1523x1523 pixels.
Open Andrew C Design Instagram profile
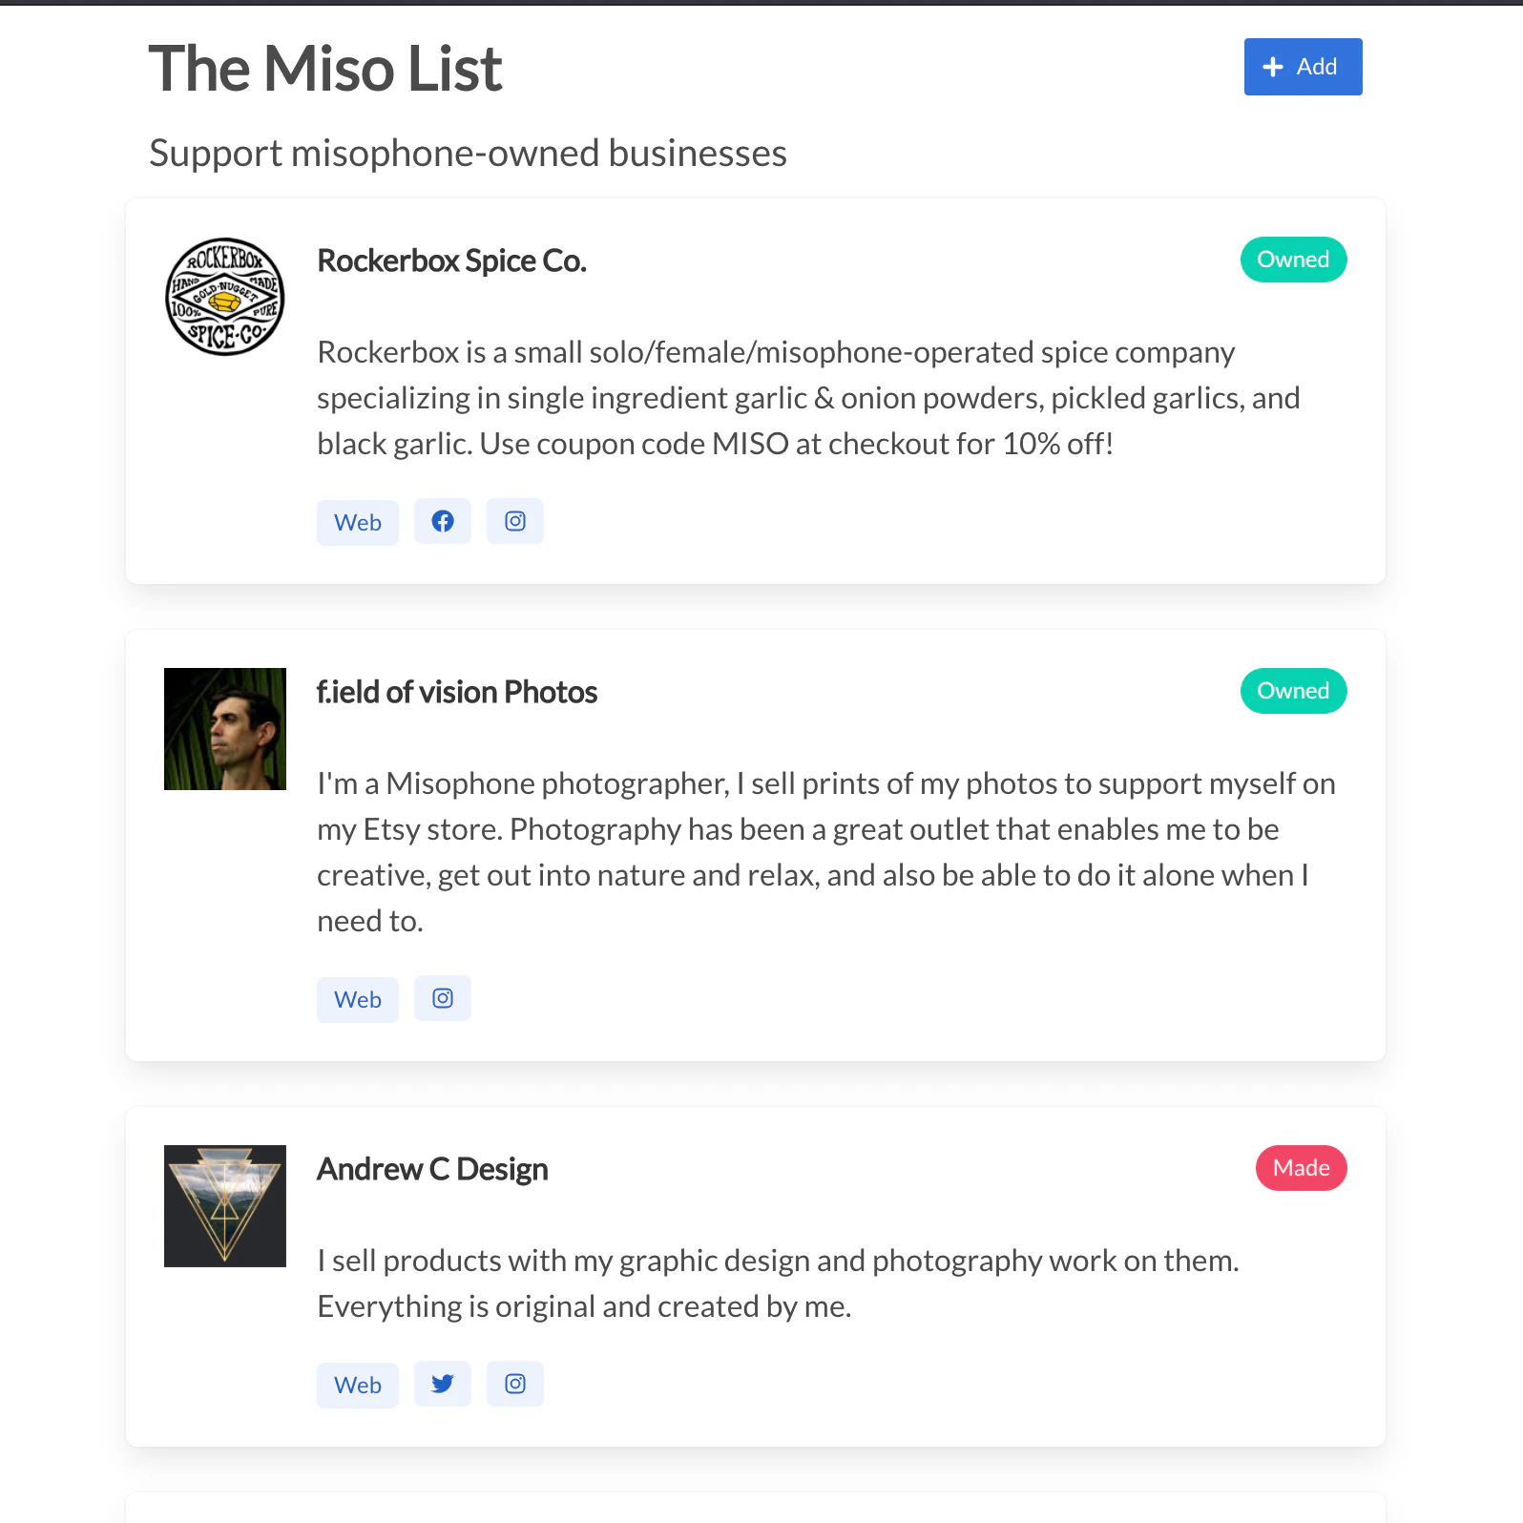pos(514,1383)
